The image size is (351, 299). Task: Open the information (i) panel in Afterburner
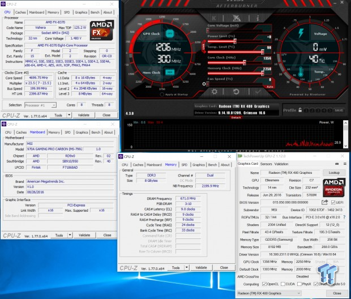coord(258,18)
